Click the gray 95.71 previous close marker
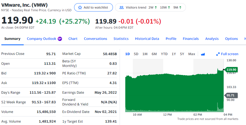246x125 pixels. 231,95
